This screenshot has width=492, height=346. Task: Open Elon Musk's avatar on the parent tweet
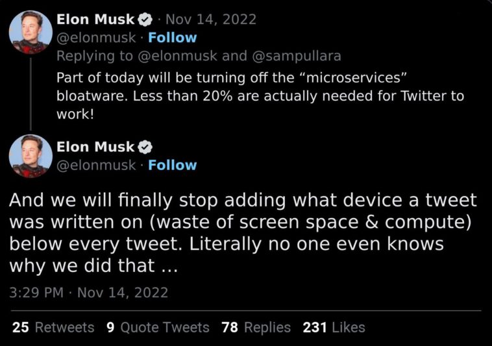pos(30,32)
